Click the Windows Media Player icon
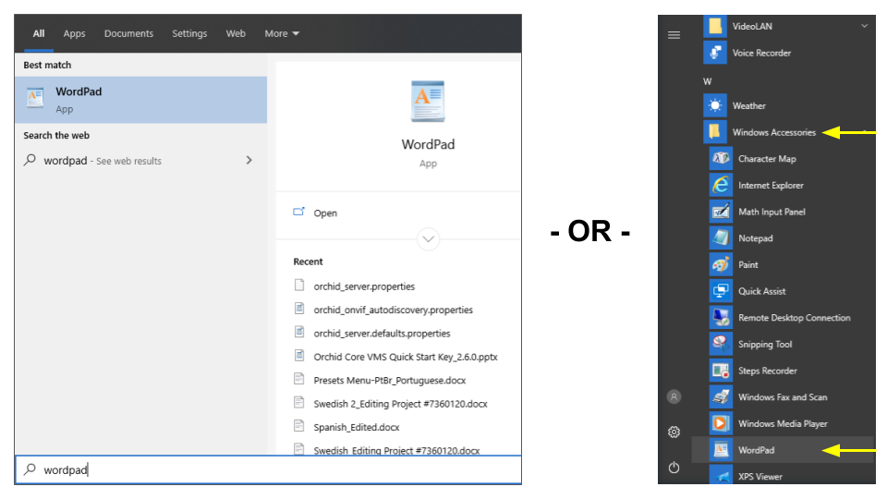 click(721, 423)
